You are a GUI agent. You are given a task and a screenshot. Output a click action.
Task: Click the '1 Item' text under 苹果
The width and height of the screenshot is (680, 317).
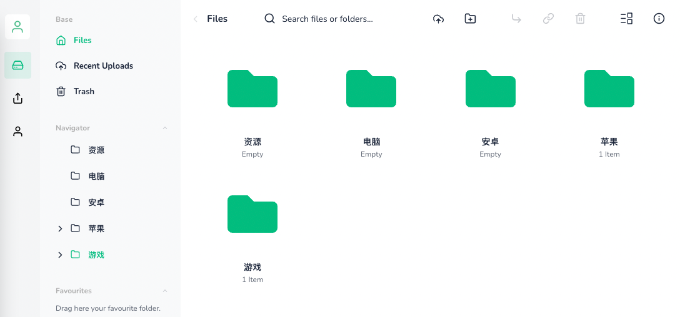pyautogui.click(x=609, y=154)
